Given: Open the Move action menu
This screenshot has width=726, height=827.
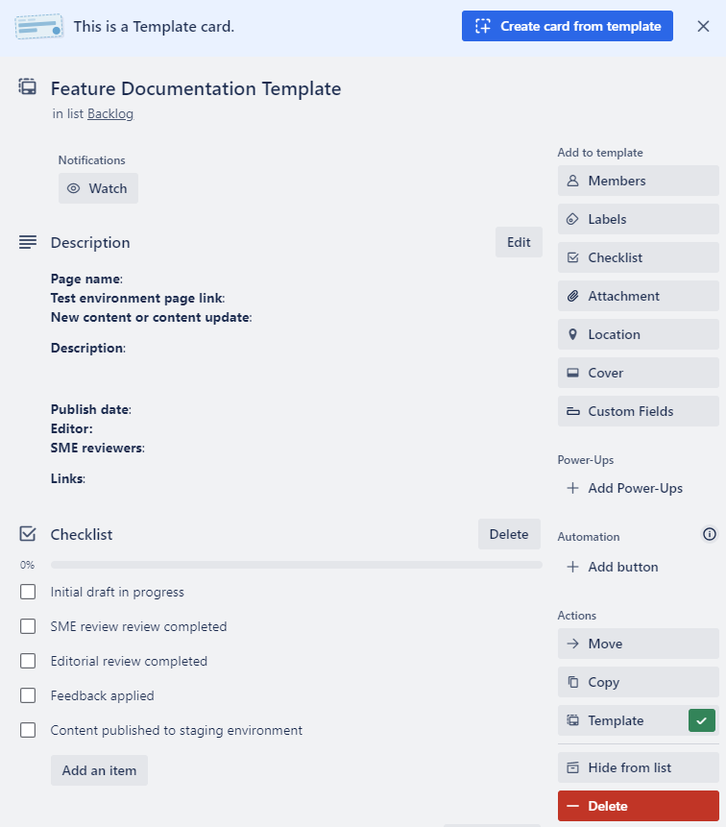Looking at the screenshot, I should [638, 644].
